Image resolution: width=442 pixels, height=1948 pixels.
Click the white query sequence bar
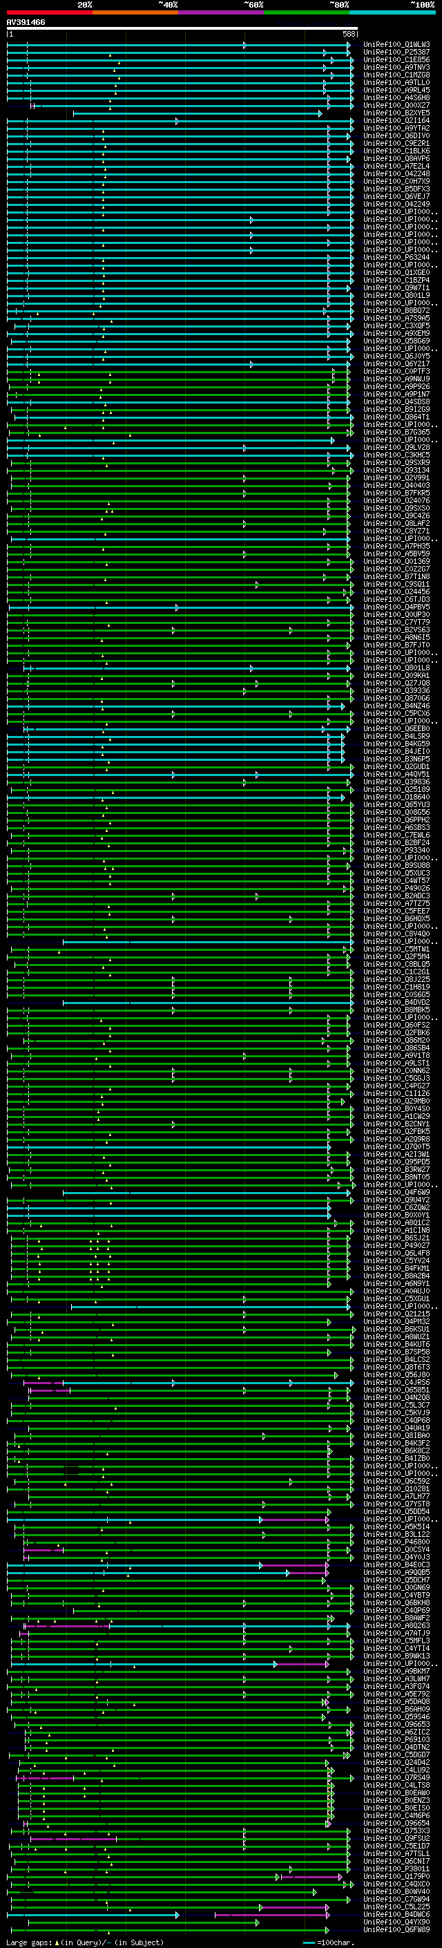(x=182, y=29)
